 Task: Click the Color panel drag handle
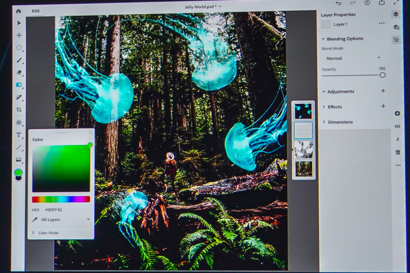[x=61, y=133]
